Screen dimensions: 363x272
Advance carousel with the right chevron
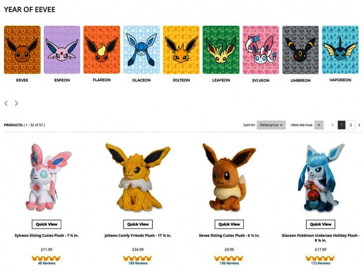(x=16, y=103)
